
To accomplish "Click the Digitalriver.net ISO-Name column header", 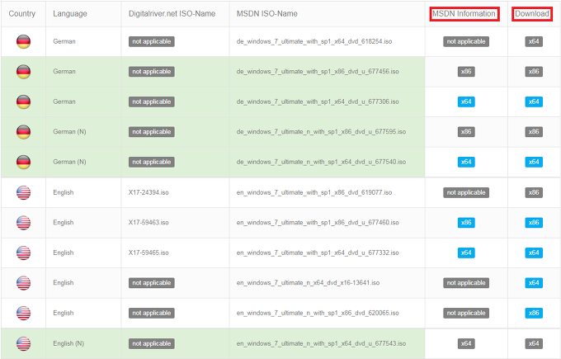I will pos(172,13).
